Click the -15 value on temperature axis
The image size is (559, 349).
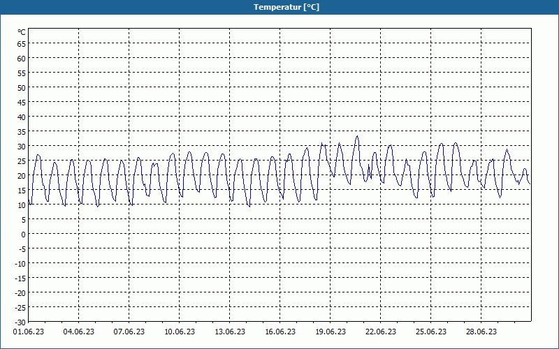[21, 278]
